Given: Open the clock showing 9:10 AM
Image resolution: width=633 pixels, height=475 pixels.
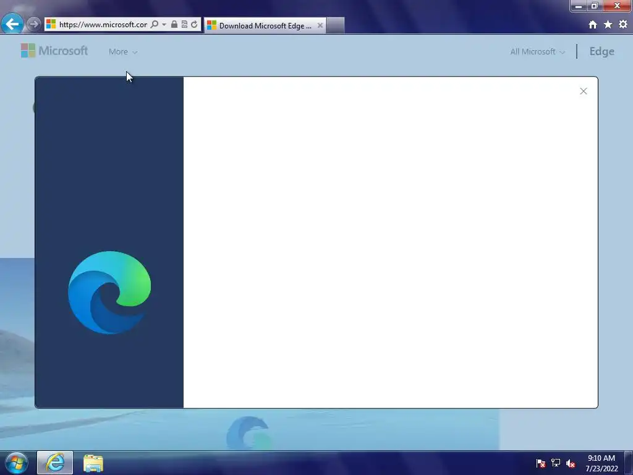Looking at the screenshot, I should (601, 463).
